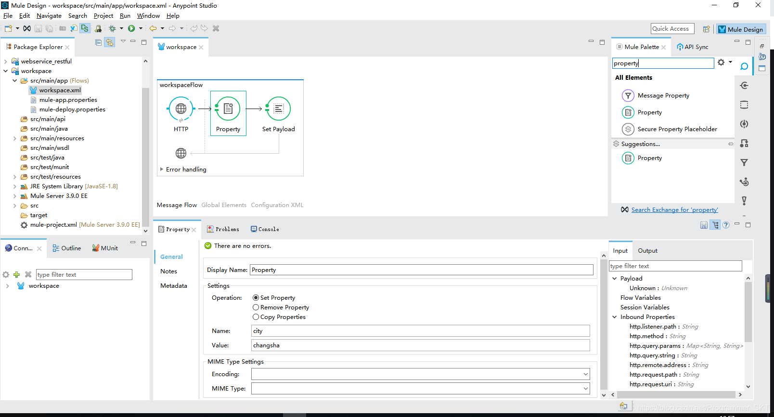Open the palette Filters funnel category
The width and height of the screenshot is (774, 417).
(x=744, y=162)
